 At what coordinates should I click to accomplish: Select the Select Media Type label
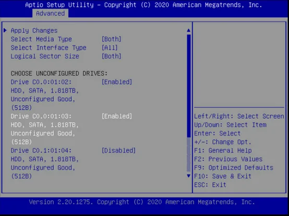(41, 39)
